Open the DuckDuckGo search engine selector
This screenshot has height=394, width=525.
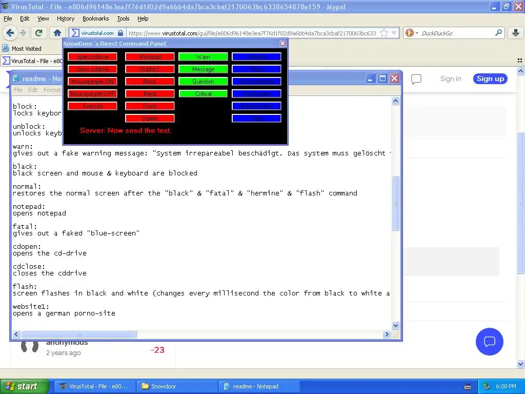tap(412, 33)
